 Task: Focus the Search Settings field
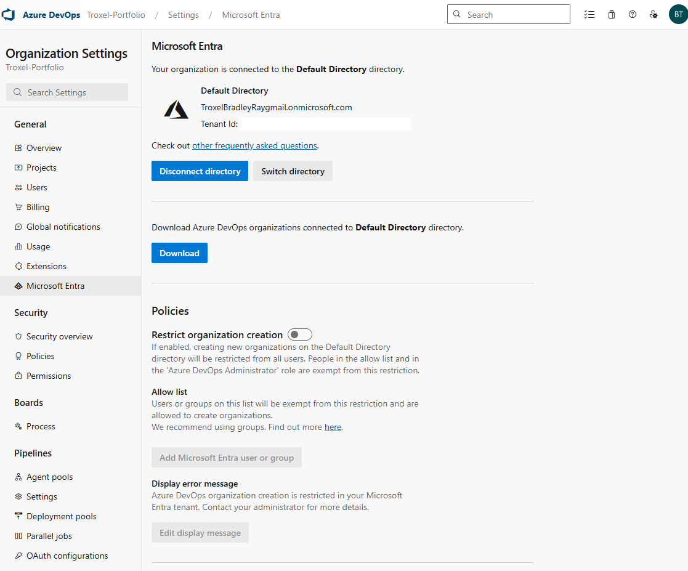(67, 92)
